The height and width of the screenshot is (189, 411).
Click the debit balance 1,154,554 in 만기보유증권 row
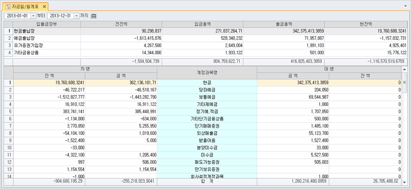point(76,170)
